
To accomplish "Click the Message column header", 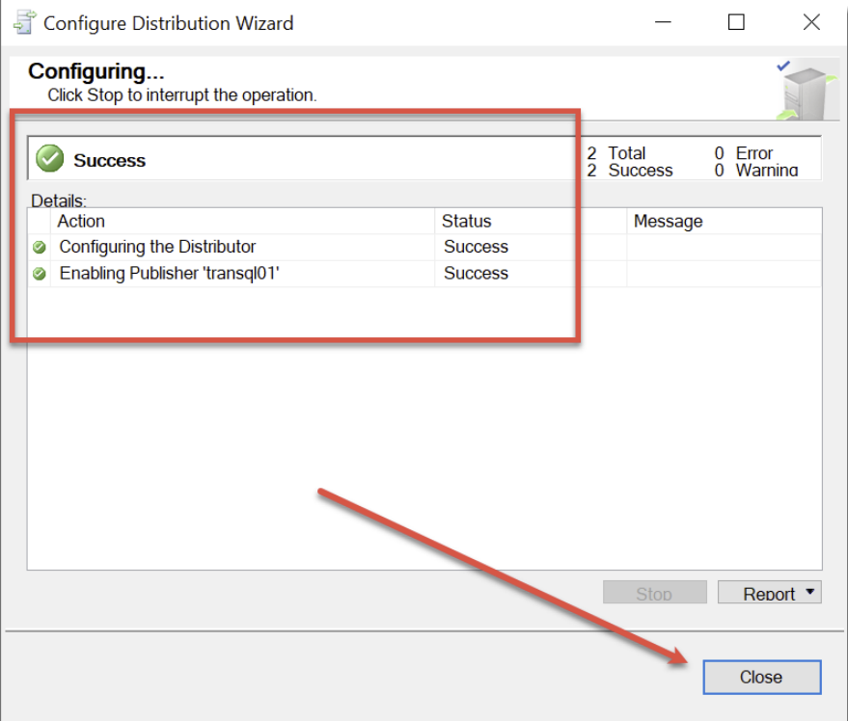I will [x=725, y=221].
